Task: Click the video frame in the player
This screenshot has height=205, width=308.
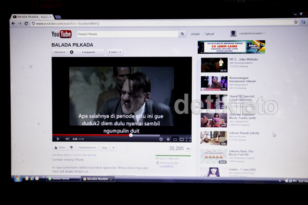Action: [122, 96]
